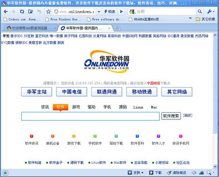Image resolution: width=219 pixels, height=177 pixels.
Task: Open the 下载 downloads manager
Action: [155, 173]
